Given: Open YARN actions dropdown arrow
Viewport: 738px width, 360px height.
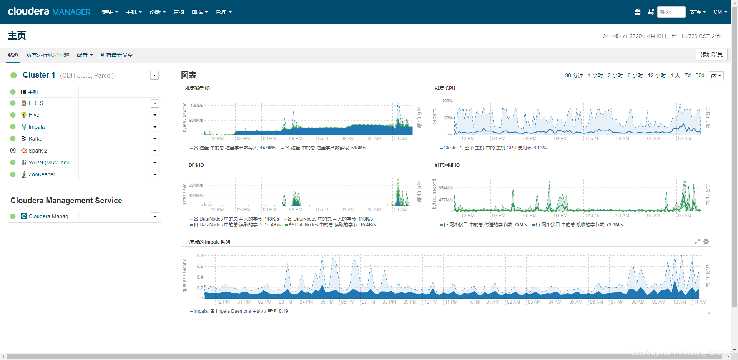Looking at the screenshot, I should (x=155, y=163).
